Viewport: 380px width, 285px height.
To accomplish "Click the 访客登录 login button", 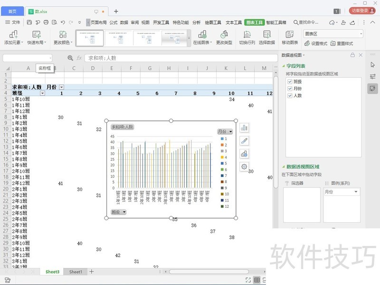I will click(x=361, y=10).
